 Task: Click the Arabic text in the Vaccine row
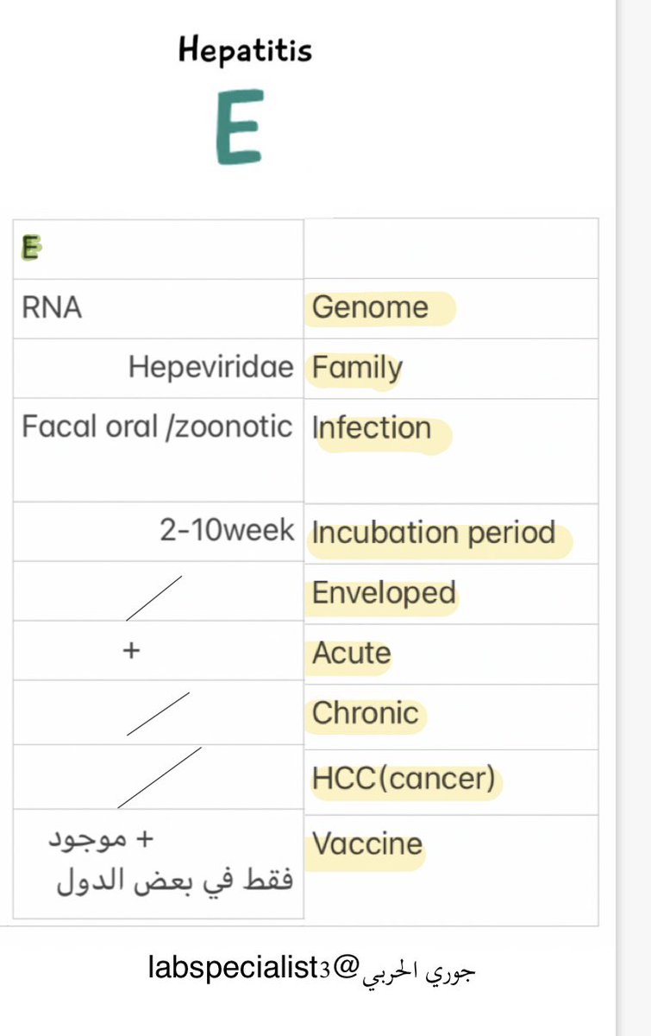[170, 860]
